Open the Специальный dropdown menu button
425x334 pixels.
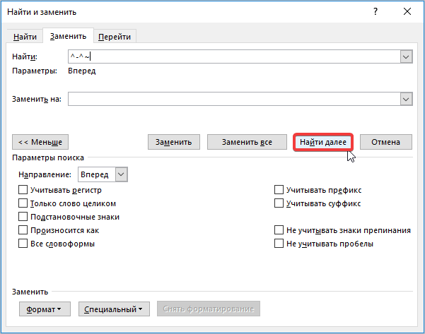tap(114, 309)
